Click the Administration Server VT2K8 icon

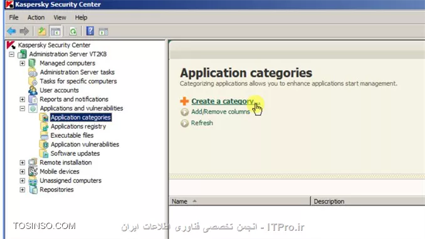(x=22, y=54)
